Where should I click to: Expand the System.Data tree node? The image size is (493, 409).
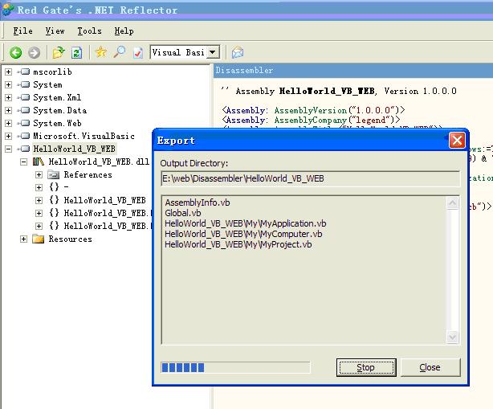[x=8, y=110]
